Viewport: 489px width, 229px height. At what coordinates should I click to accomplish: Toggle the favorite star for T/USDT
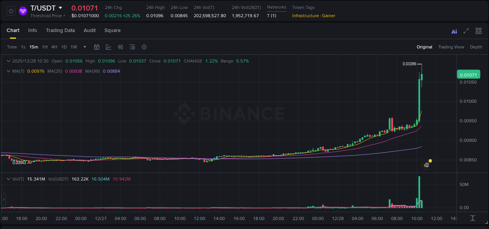pos(11,11)
